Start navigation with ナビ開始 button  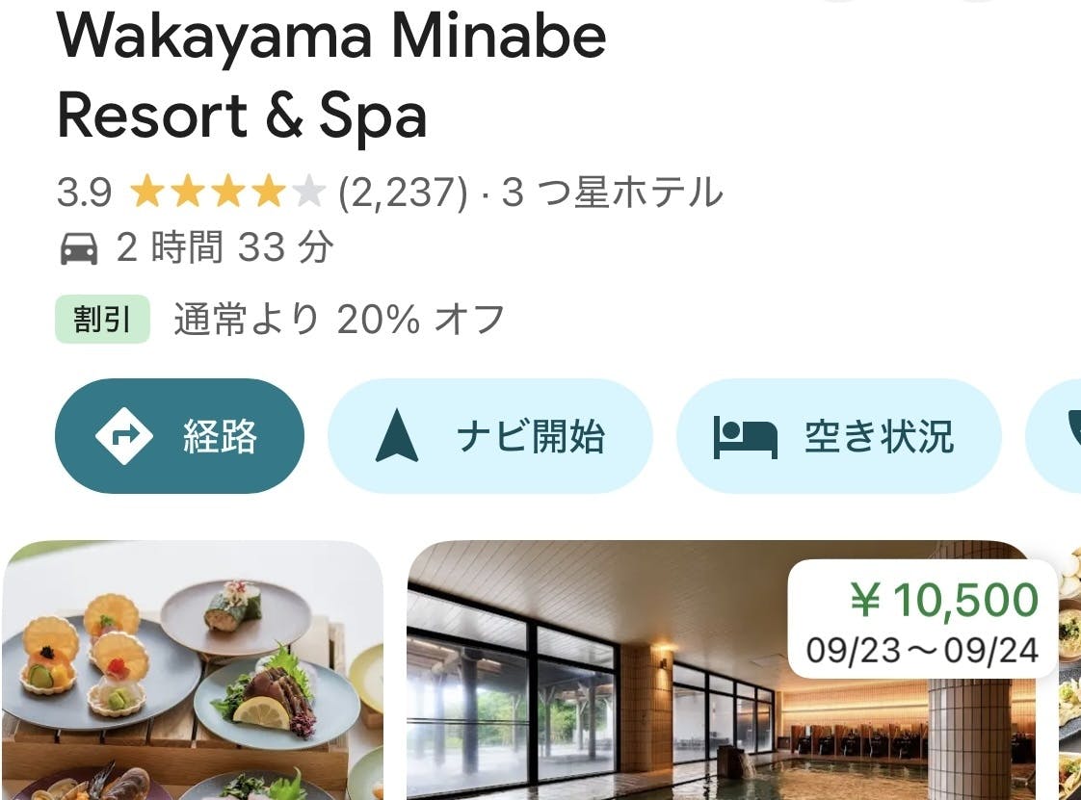tap(489, 435)
